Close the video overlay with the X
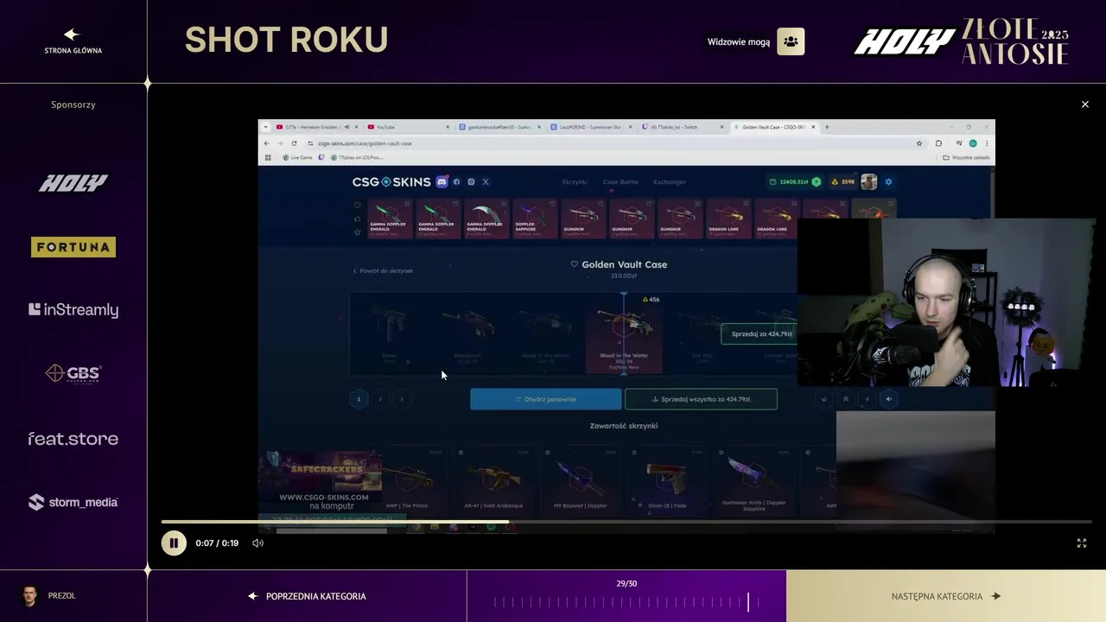 pyautogui.click(x=1085, y=105)
